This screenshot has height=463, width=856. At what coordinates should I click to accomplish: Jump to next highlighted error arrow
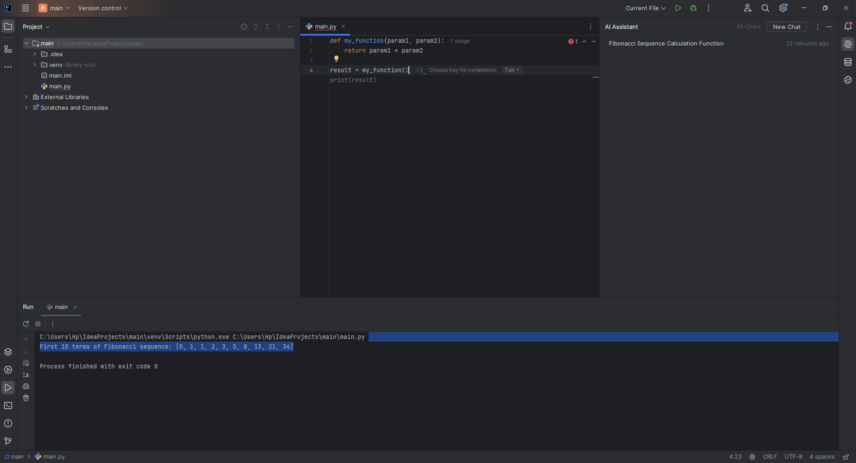click(593, 42)
